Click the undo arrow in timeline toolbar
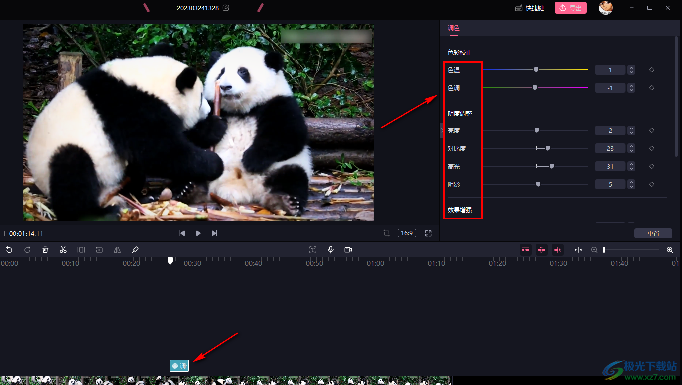The width and height of the screenshot is (682, 385). click(x=9, y=250)
